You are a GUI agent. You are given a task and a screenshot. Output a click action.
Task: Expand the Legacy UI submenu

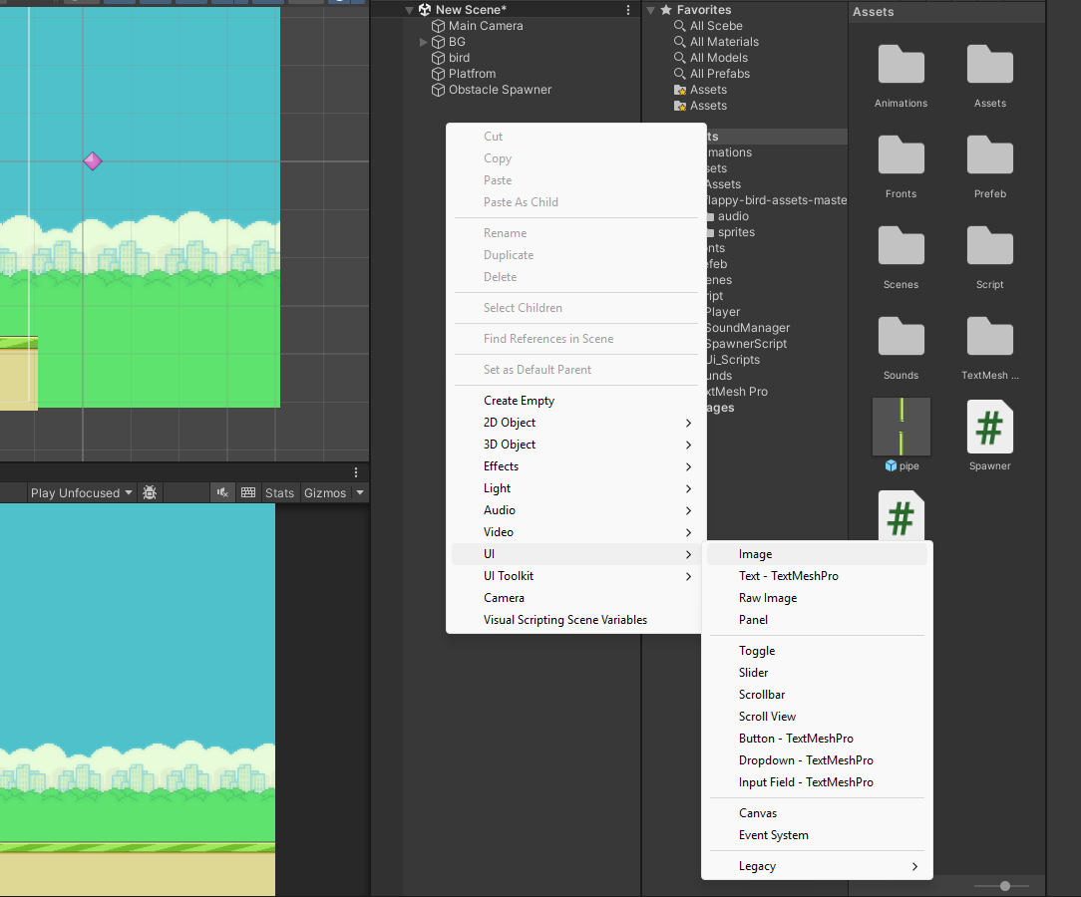(x=817, y=866)
